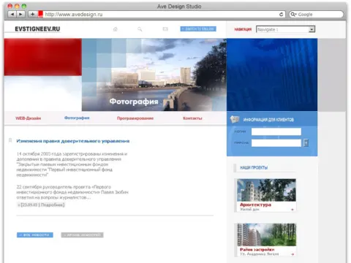The height and width of the screenshot is (263, 351).
Task: Open the Район застройки project thumbnail
Action: pos(266,235)
